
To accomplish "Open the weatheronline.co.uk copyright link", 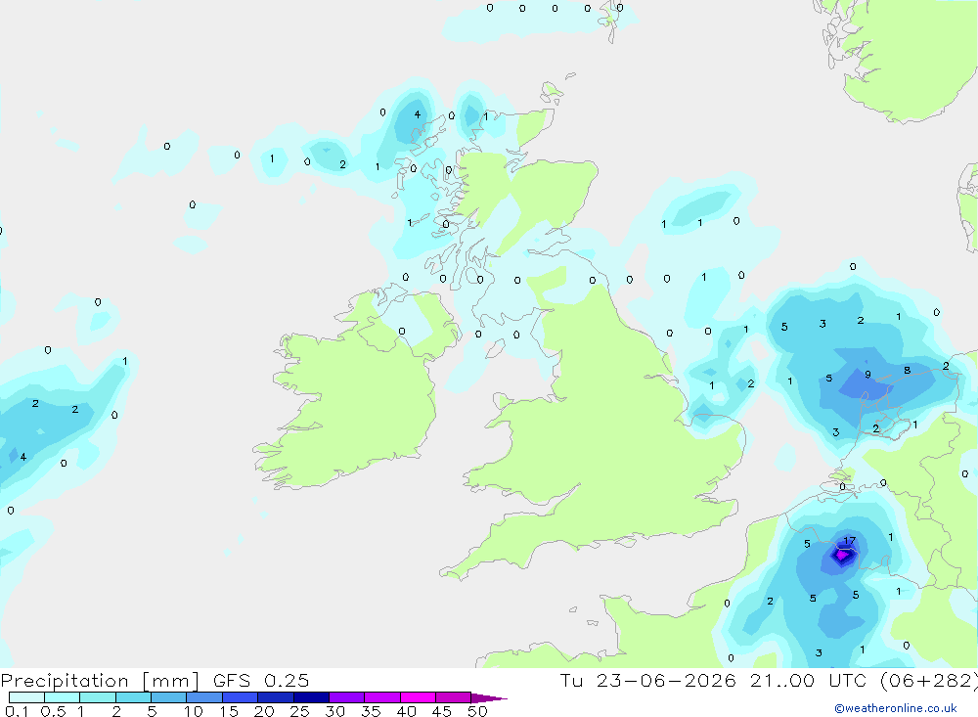I will [x=896, y=708].
